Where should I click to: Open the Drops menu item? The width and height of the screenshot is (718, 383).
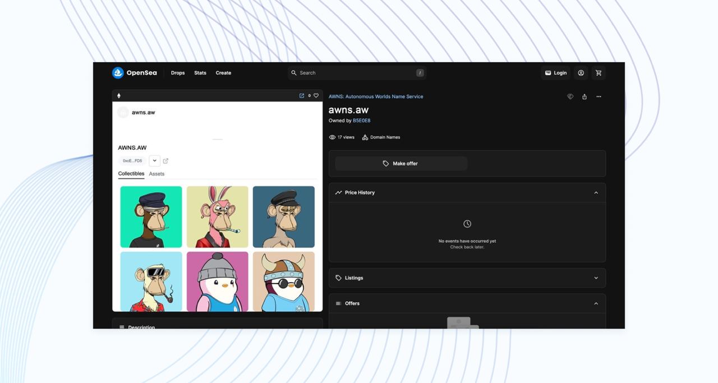178,73
